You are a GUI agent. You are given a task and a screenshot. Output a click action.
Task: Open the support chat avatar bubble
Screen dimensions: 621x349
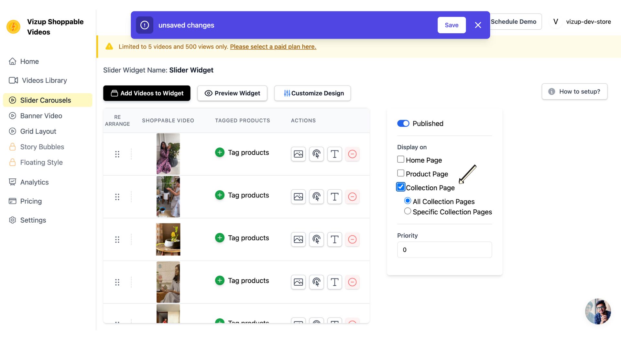pos(598,311)
